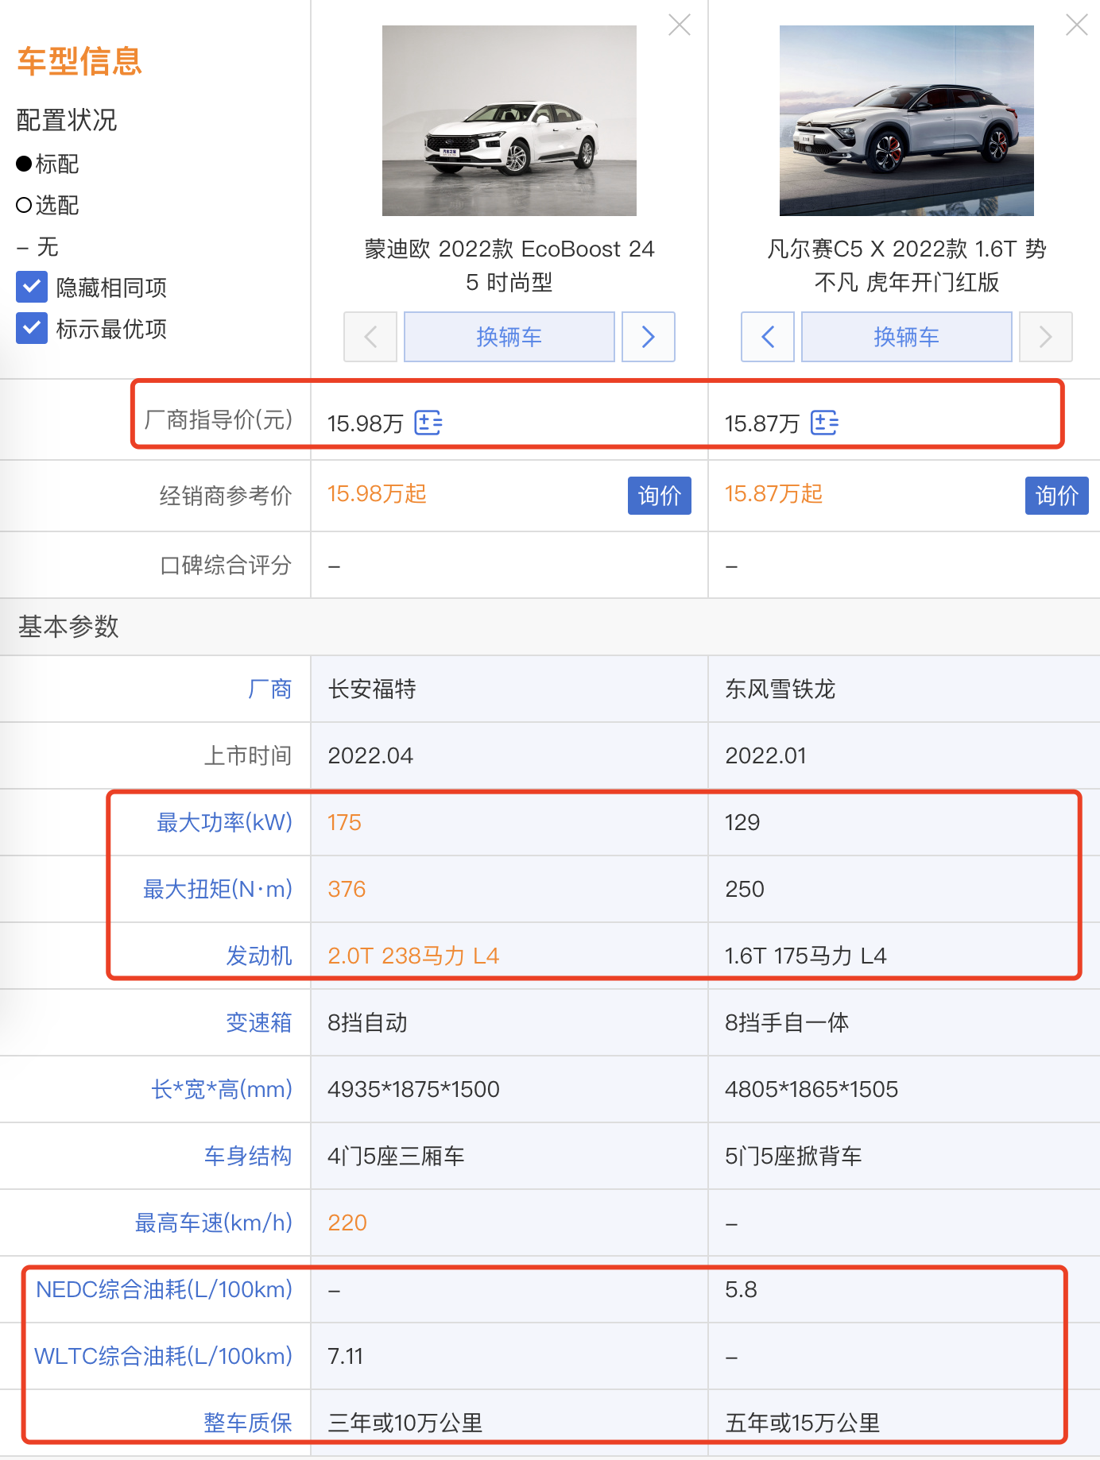Click 询价 for the 15.98万起 price
This screenshot has height=1460, width=1100.
tap(660, 496)
